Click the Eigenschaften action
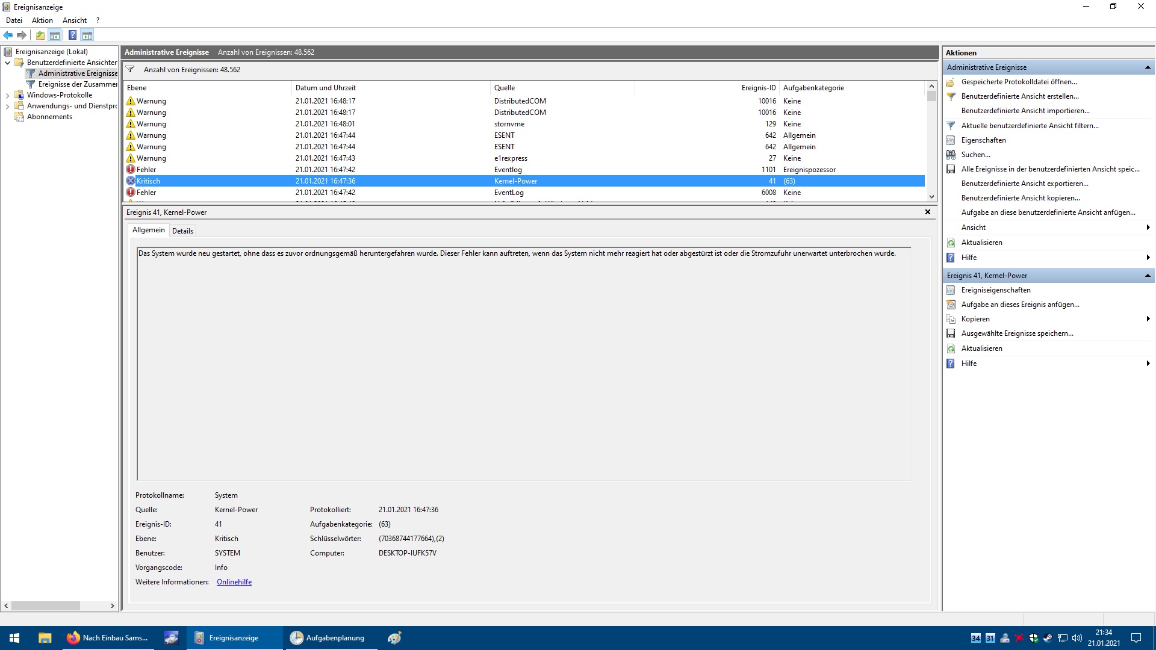 click(983, 140)
